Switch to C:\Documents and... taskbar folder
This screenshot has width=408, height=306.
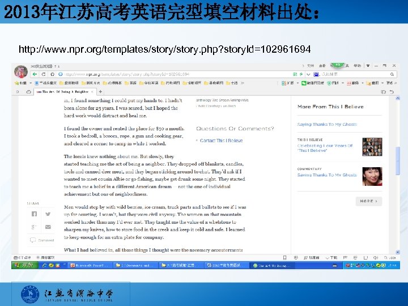[135, 265]
